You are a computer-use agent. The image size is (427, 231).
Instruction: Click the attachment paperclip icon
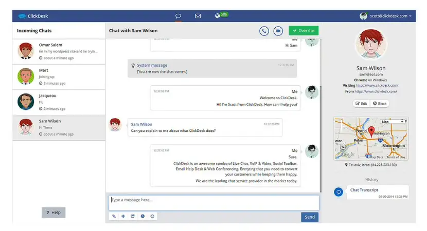114,216
